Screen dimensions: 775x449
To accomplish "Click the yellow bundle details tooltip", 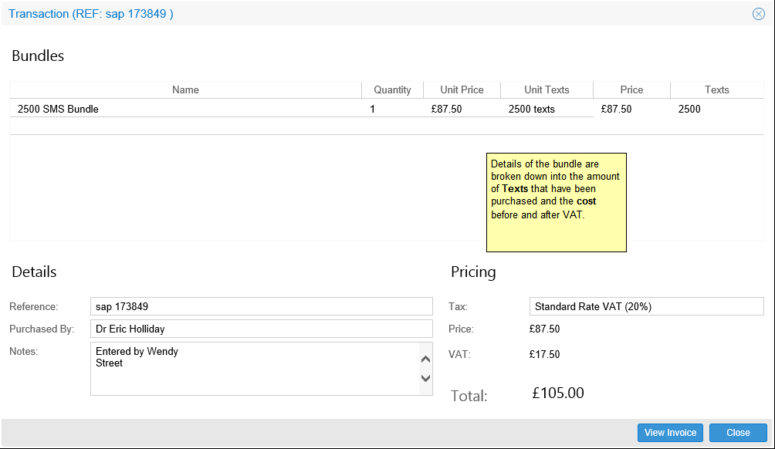I will pos(556,202).
